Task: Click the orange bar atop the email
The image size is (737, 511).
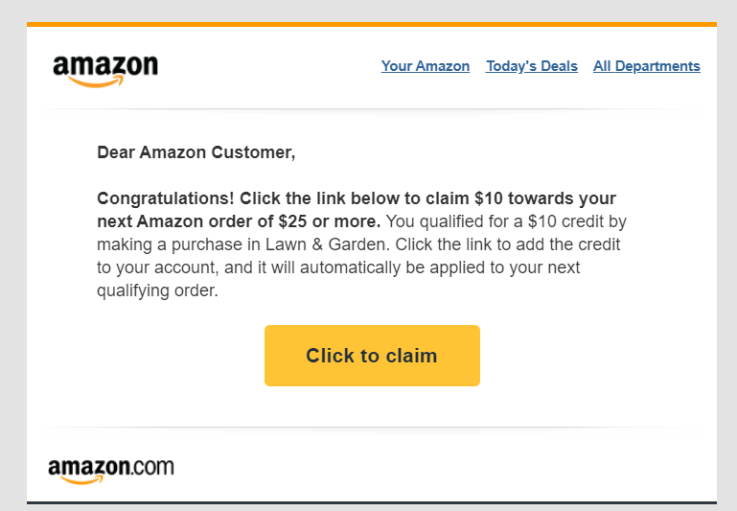Action: 372,24
